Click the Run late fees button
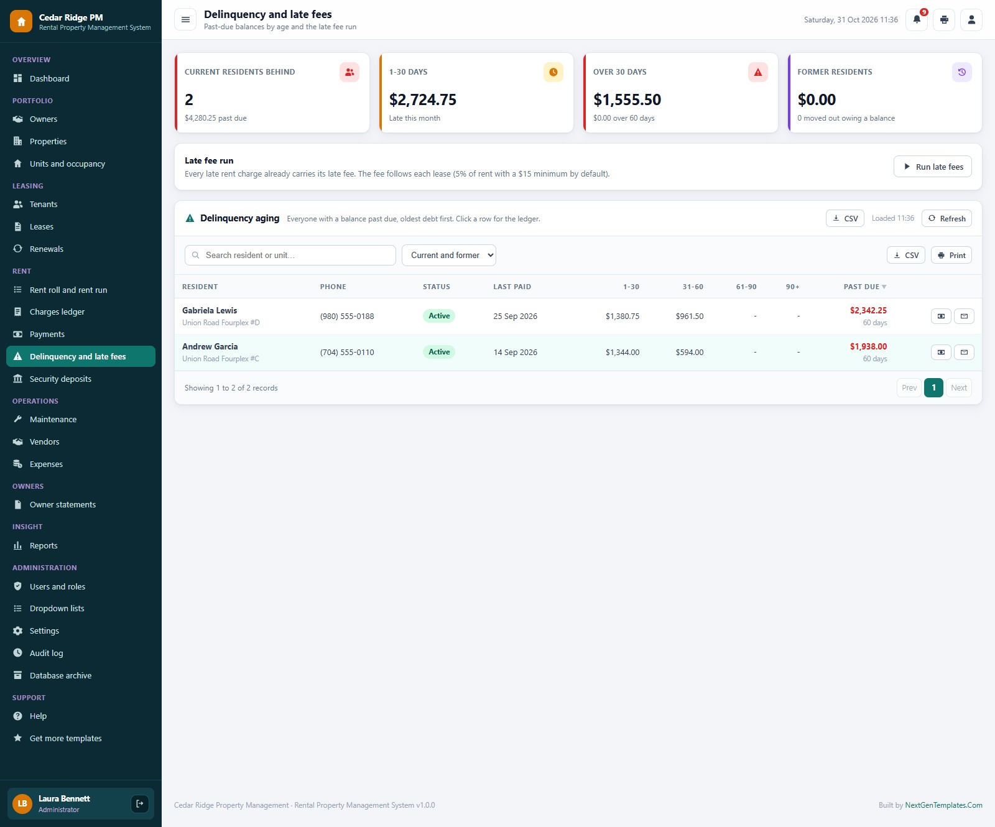 [933, 167]
